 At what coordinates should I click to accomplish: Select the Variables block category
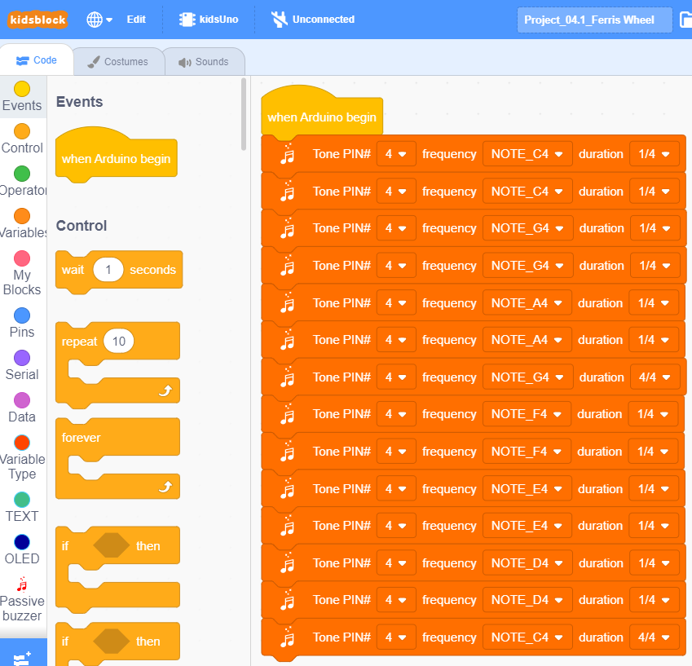(x=22, y=223)
